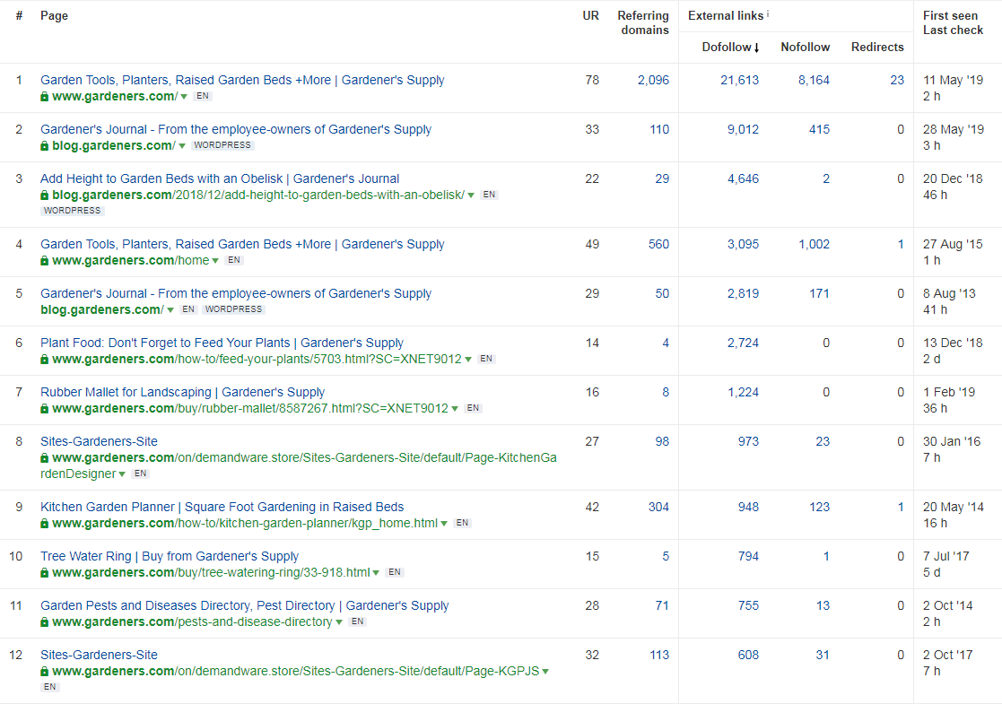
Task: Click nofollow count 1,002
Action: pos(814,244)
